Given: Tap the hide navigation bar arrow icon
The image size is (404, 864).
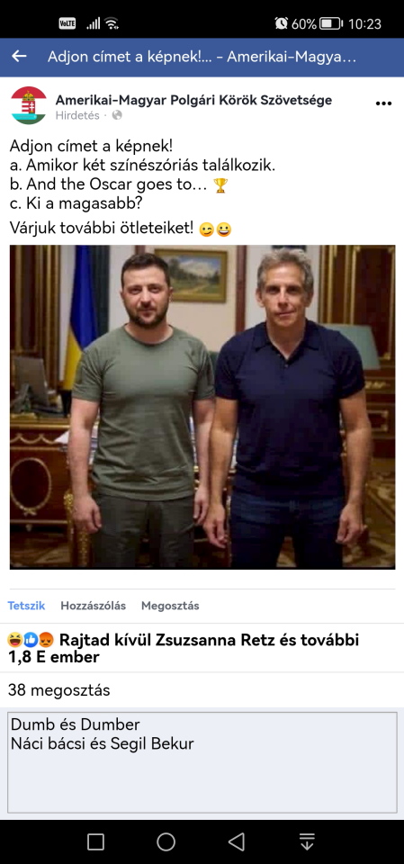Looking at the screenshot, I should [x=307, y=842].
